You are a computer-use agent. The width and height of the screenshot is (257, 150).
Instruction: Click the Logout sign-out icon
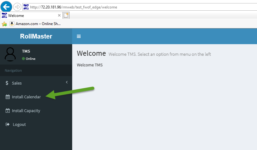pyautogui.click(x=8, y=124)
